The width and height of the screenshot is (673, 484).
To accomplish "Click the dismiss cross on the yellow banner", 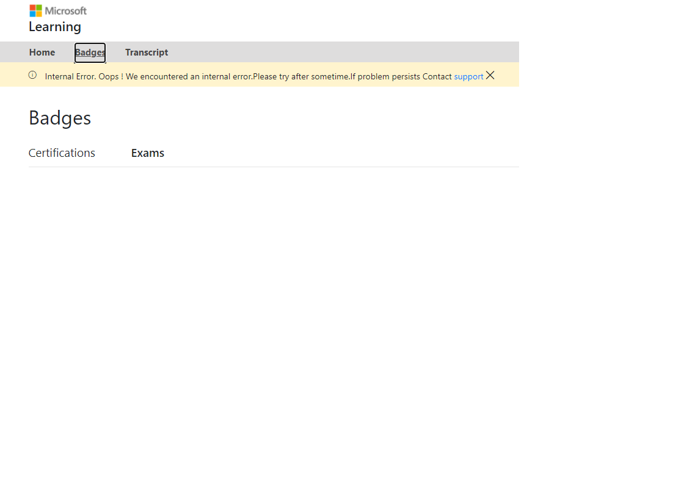I will 490,75.
